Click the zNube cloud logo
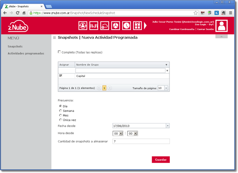Image resolution: width=238 pixels, height=173 pixels. (18, 26)
